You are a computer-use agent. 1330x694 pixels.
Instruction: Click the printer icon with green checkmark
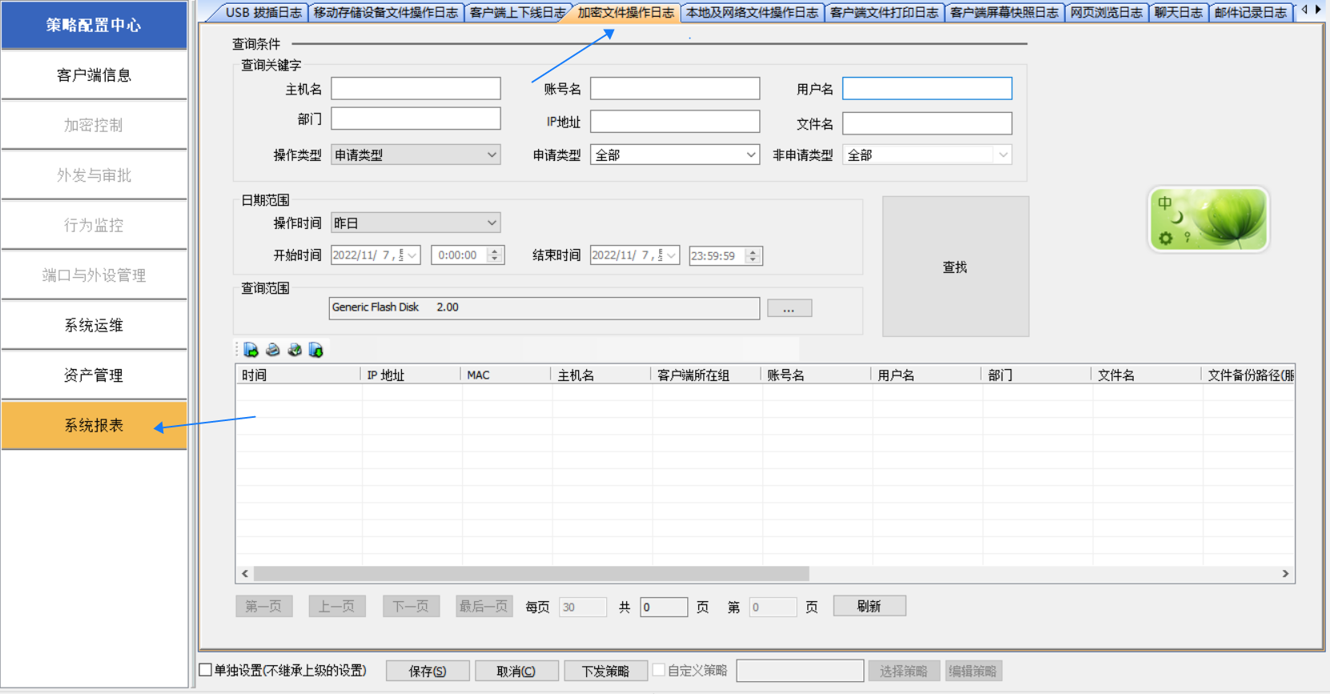tap(295, 350)
